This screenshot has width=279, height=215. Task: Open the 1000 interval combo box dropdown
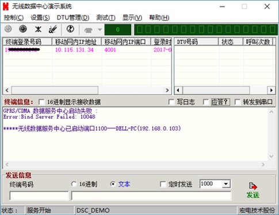pos(226,184)
